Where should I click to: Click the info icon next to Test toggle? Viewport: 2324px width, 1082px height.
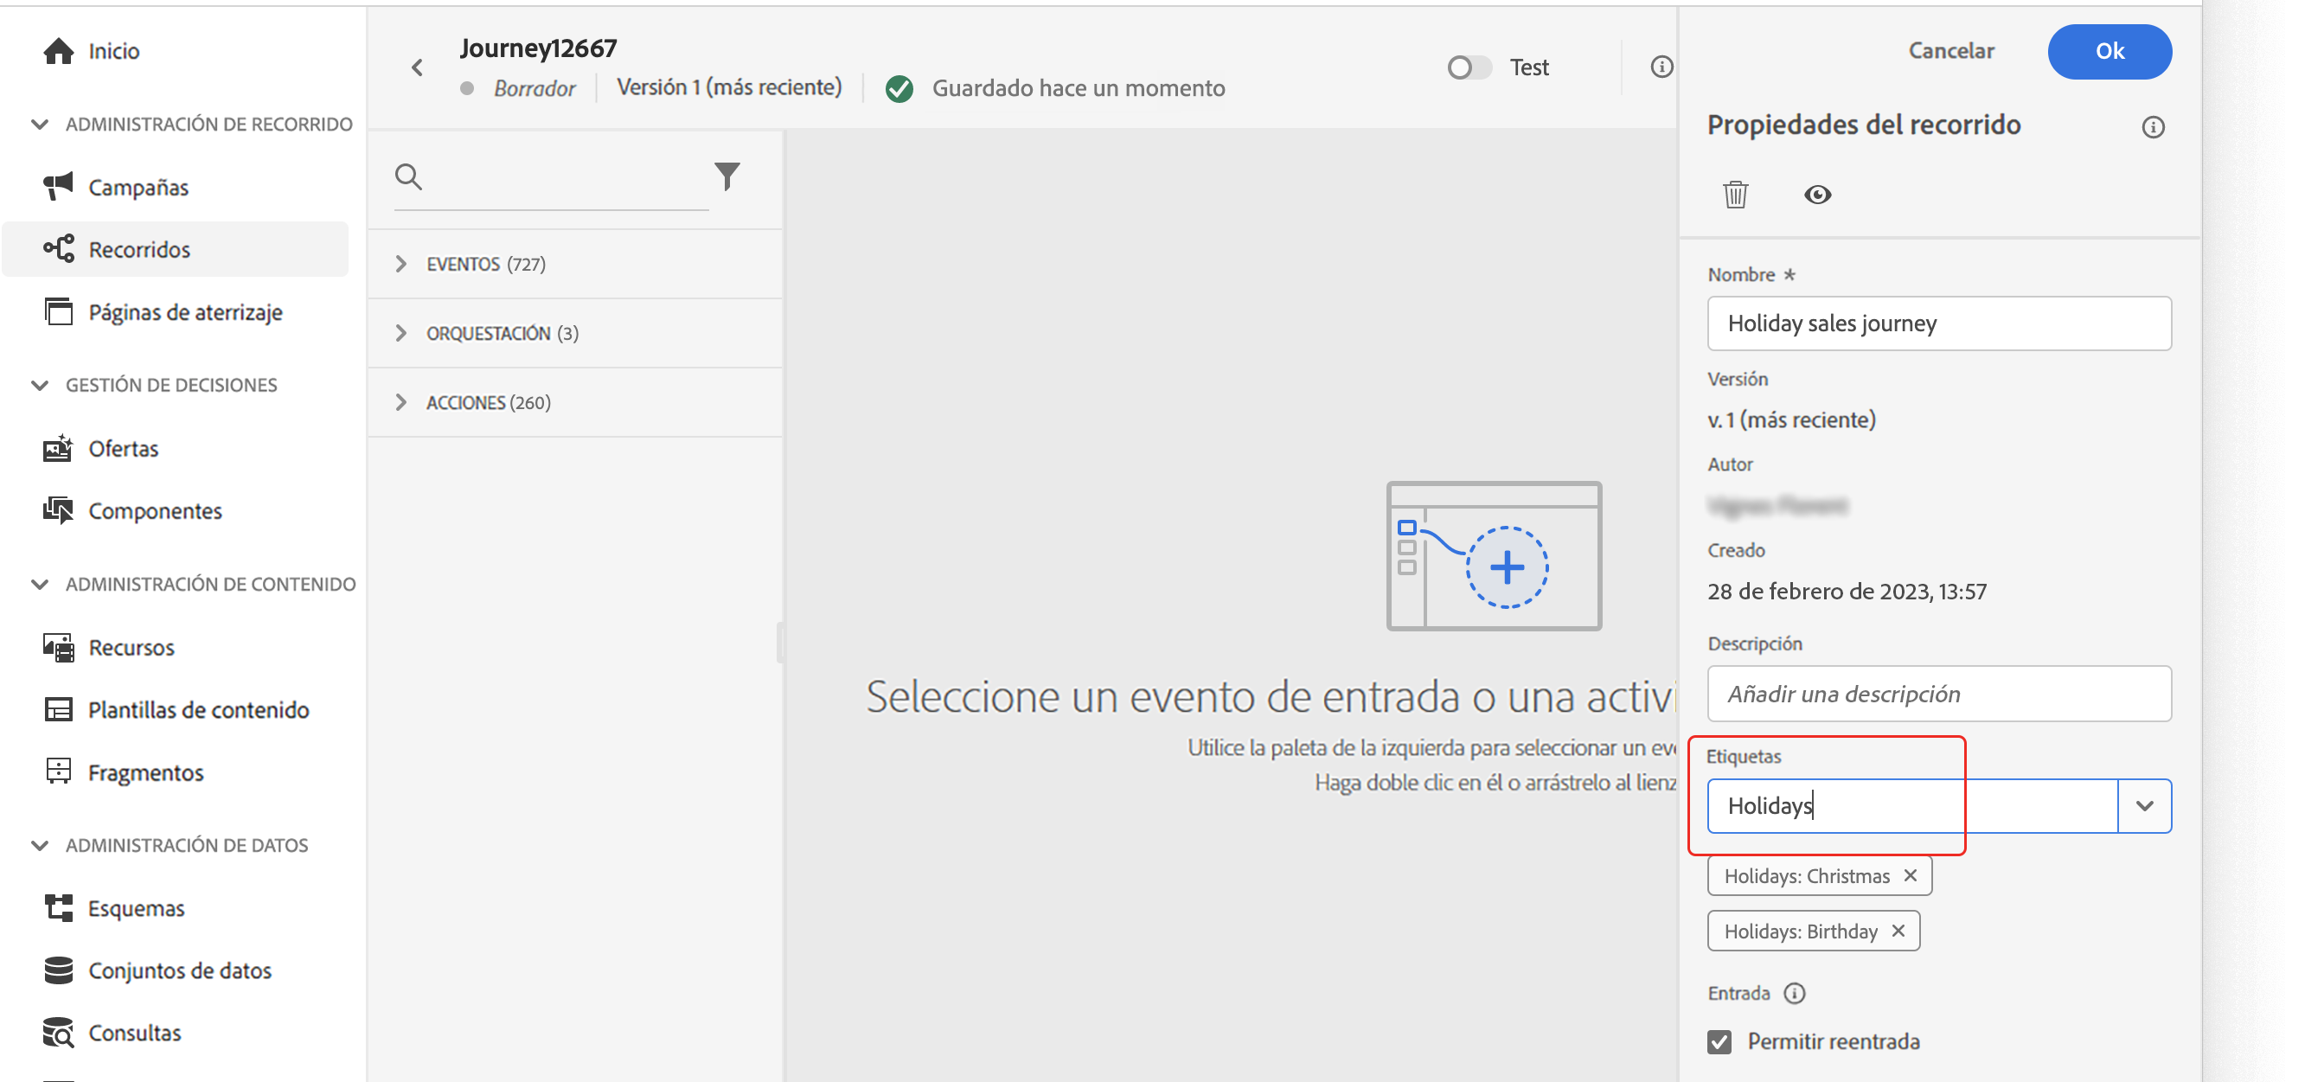[x=1661, y=67]
